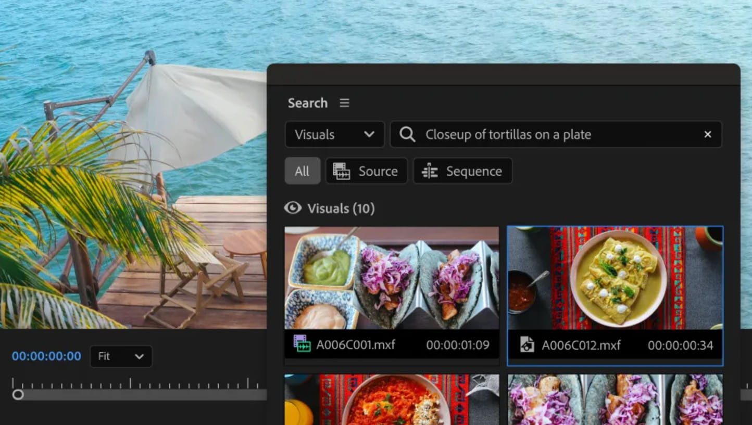Screen dimensions: 752x425
Task: Click the sequence clip icon beside A006C001.mxf
Action: tap(302, 344)
